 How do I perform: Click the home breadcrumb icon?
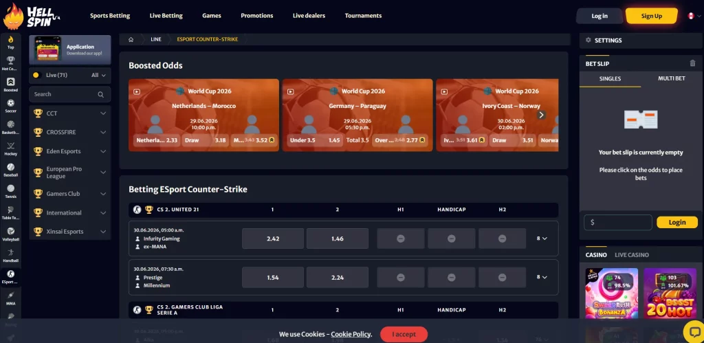131,39
